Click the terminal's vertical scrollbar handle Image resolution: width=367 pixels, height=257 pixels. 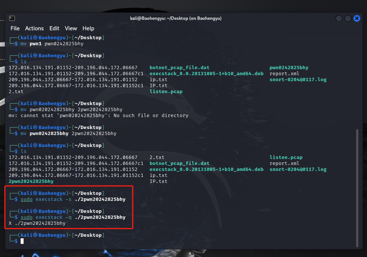click(x=357, y=188)
